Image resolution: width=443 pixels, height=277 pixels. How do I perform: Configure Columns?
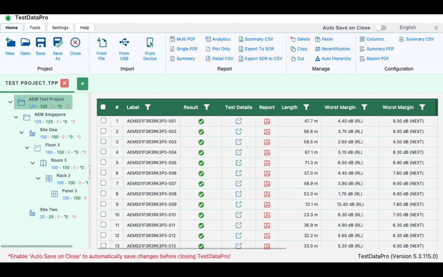372,39
